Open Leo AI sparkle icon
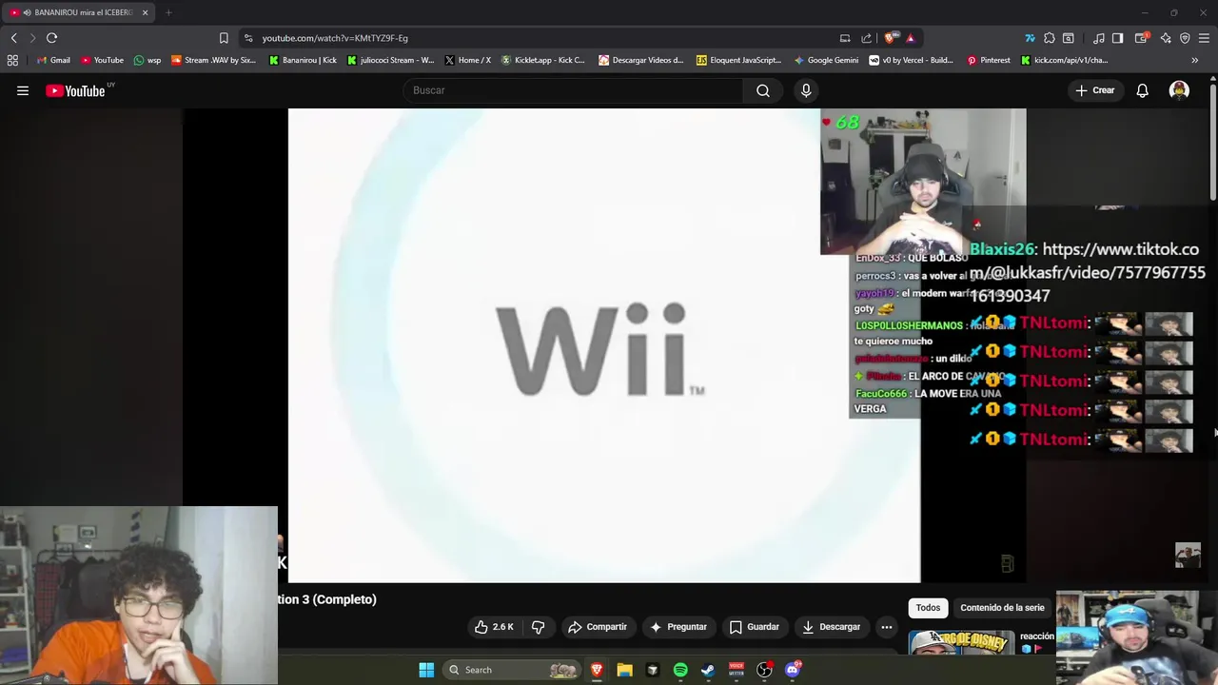 click(1166, 38)
